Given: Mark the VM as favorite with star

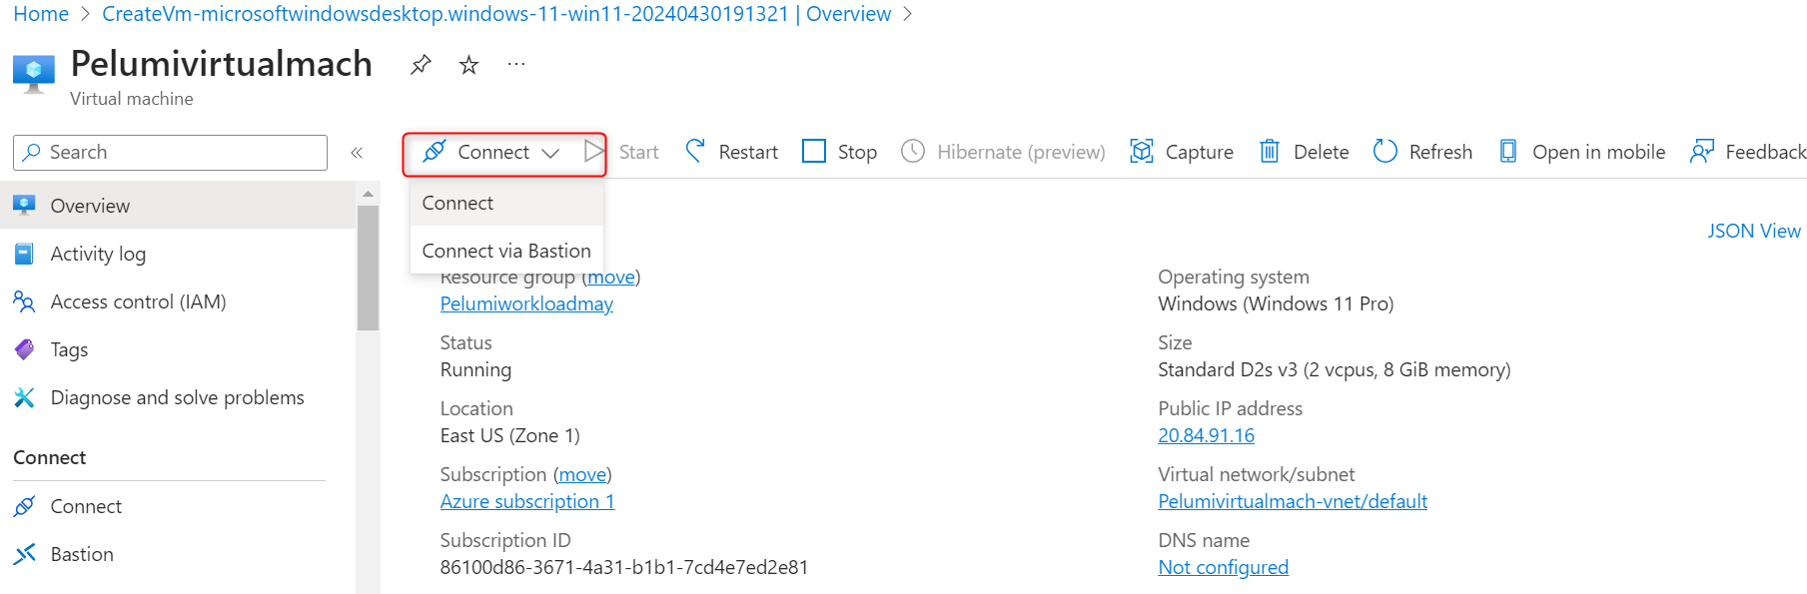Looking at the screenshot, I should (x=468, y=65).
